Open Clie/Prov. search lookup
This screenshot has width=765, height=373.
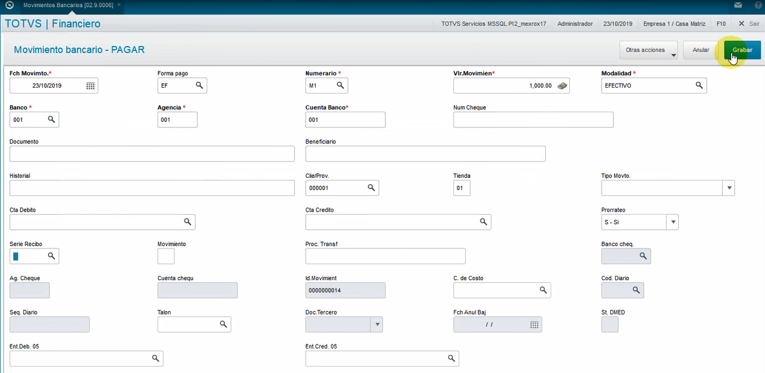coord(371,188)
